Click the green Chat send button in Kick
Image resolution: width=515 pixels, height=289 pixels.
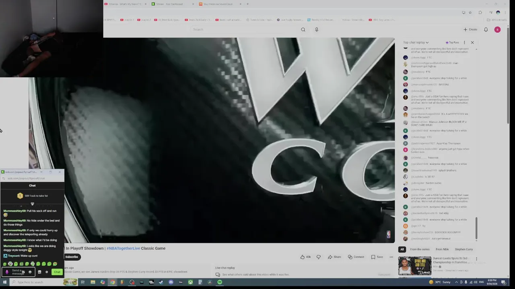[x=57, y=272]
